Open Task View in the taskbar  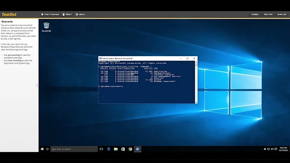pyautogui.click(x=101, y=149)
